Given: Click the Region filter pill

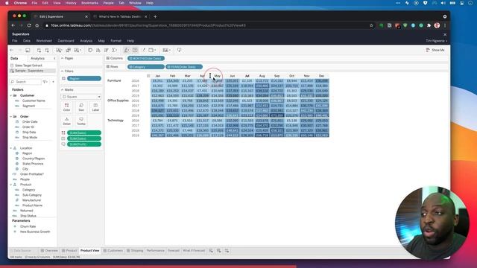Looking at the screenshot, I should [84, 78].
